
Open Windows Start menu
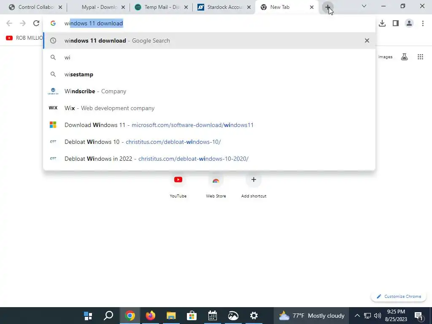(88, 316)
